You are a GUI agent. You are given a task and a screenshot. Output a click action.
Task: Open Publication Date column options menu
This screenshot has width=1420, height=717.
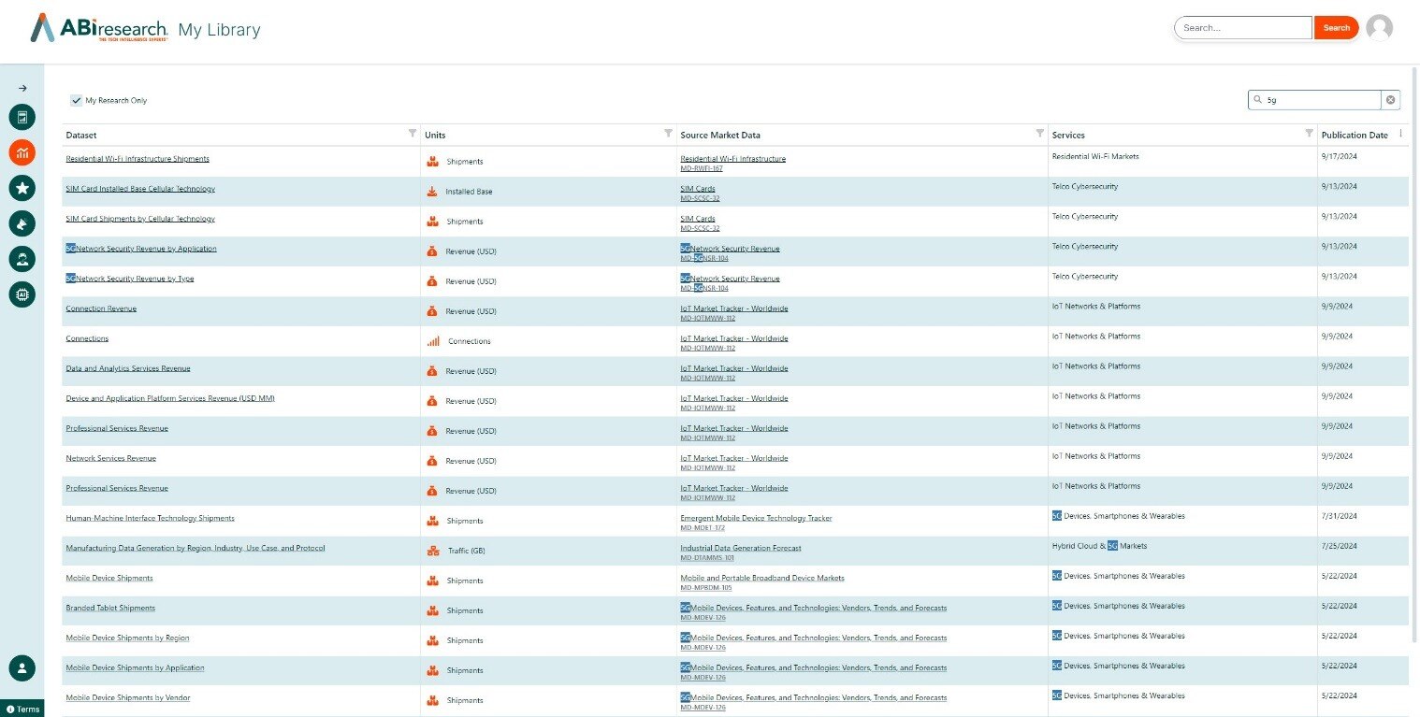click(1400, 134)
